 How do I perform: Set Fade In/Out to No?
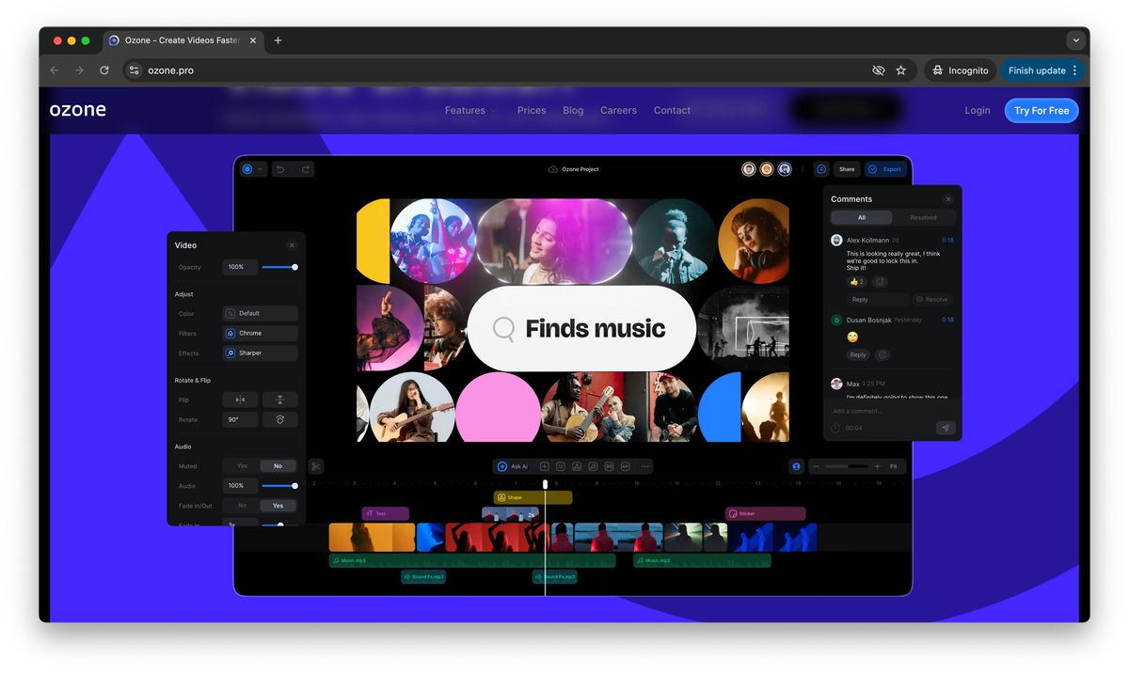[x=242, y=506]
